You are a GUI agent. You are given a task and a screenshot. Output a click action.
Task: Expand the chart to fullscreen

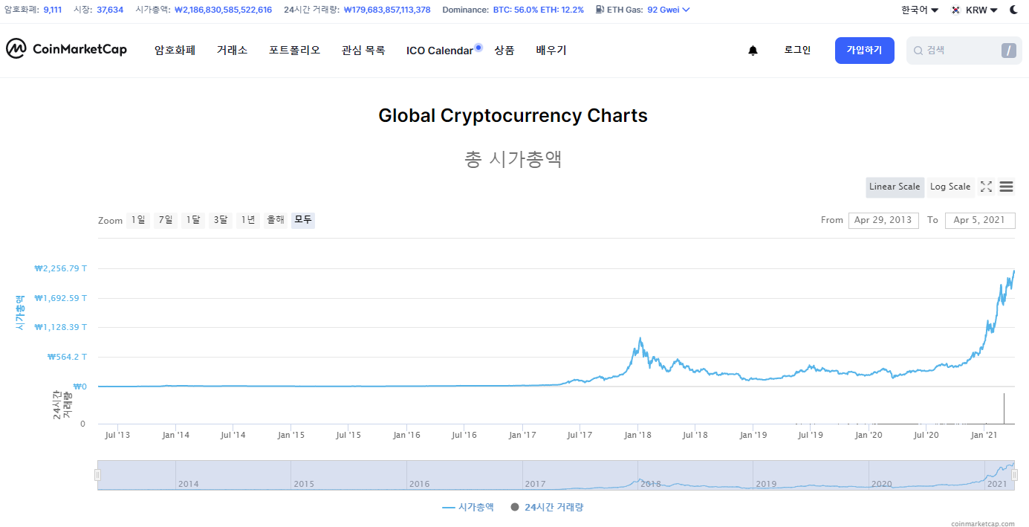(x=986, y=187)
